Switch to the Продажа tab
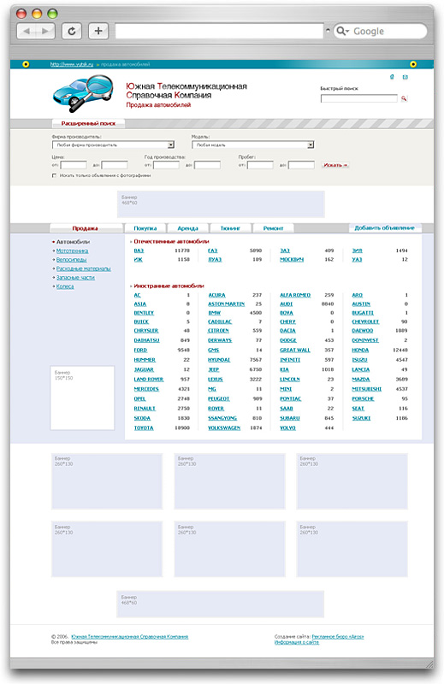Screen dimensions: 444x684 86,228
